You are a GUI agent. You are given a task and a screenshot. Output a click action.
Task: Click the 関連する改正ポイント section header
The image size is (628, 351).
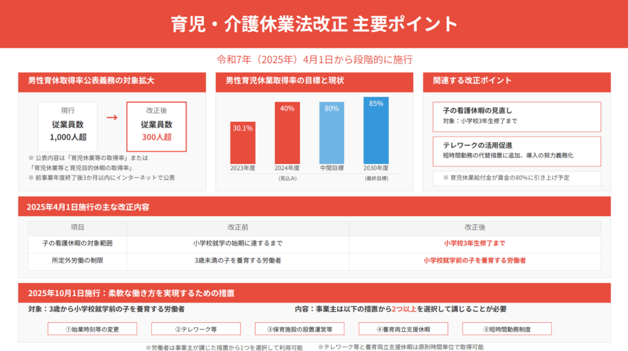click(517, 81)
